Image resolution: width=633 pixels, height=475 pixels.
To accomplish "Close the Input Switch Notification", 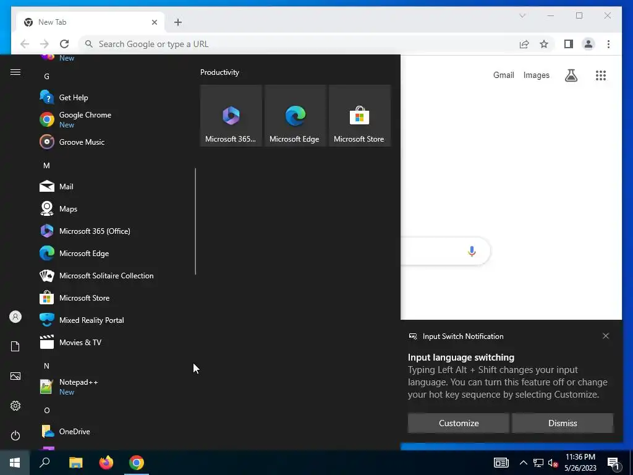I will coord(606,336).
